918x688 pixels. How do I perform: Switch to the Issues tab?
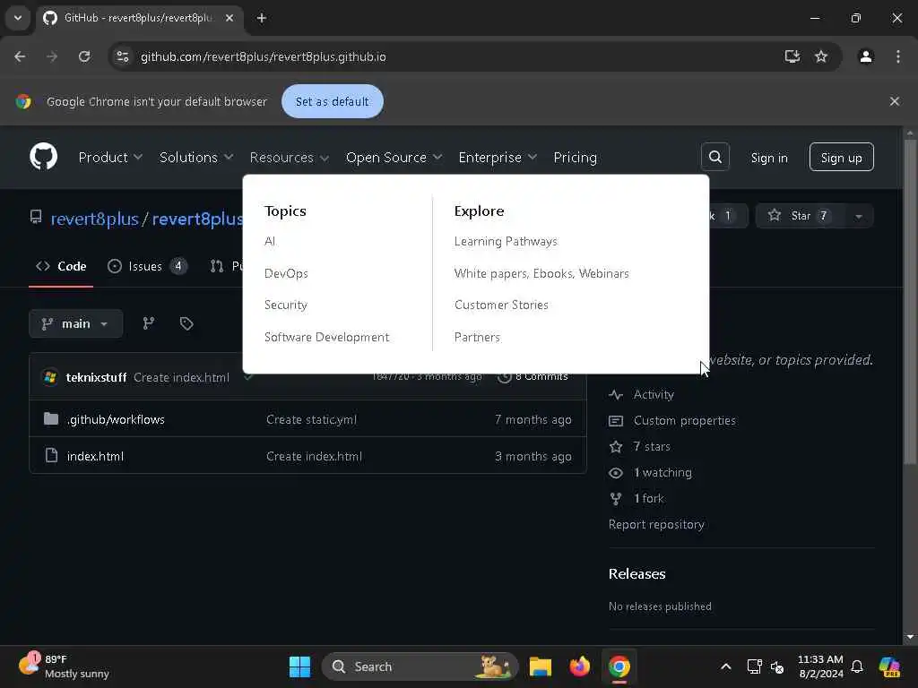pyautogui.click(x=147, y=266)
